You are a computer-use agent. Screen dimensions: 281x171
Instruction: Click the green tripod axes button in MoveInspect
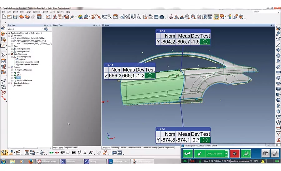[x=246, y=154]
